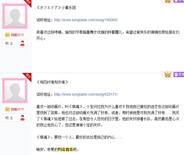This screenshot has height=155, width=184.
Task: Open the username 祈晴2015 in the second post
Action: [17, 109]
